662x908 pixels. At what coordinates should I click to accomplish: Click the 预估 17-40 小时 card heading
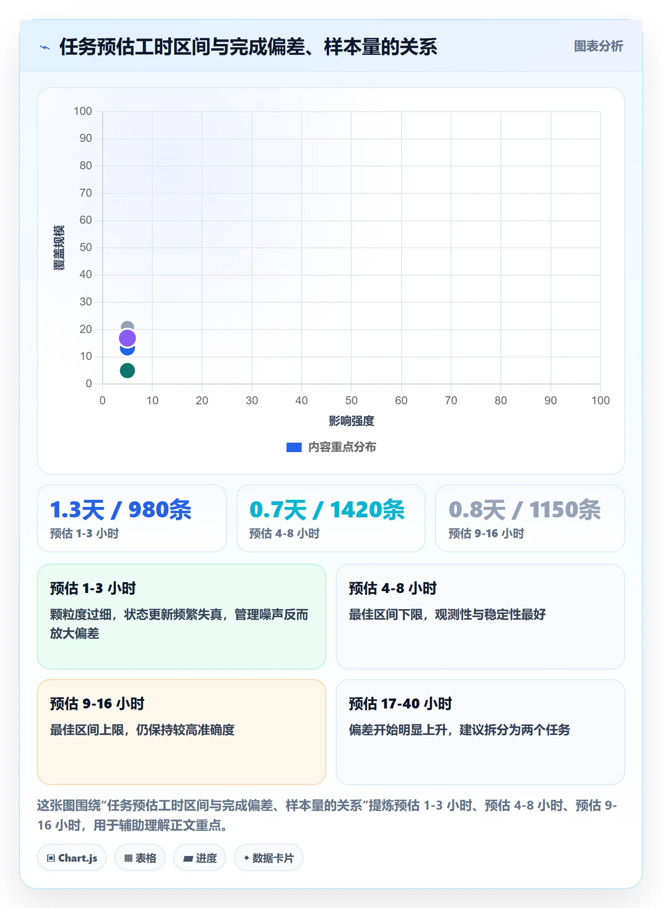tap(401, 704)
